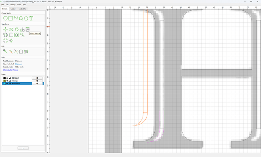Screen dimensions: 261x157
Task: Open the Circular Array tool
Action: click(x=11, y=41)
